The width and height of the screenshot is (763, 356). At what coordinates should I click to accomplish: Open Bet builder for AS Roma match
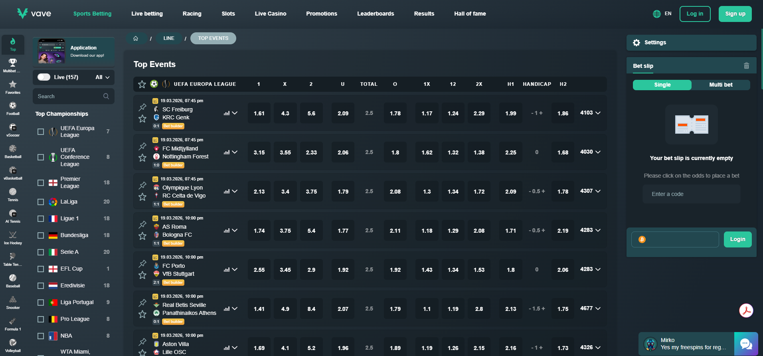coord(173,243)
